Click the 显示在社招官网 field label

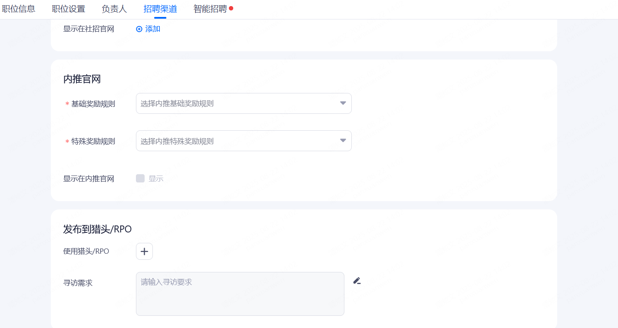[89, 29]
